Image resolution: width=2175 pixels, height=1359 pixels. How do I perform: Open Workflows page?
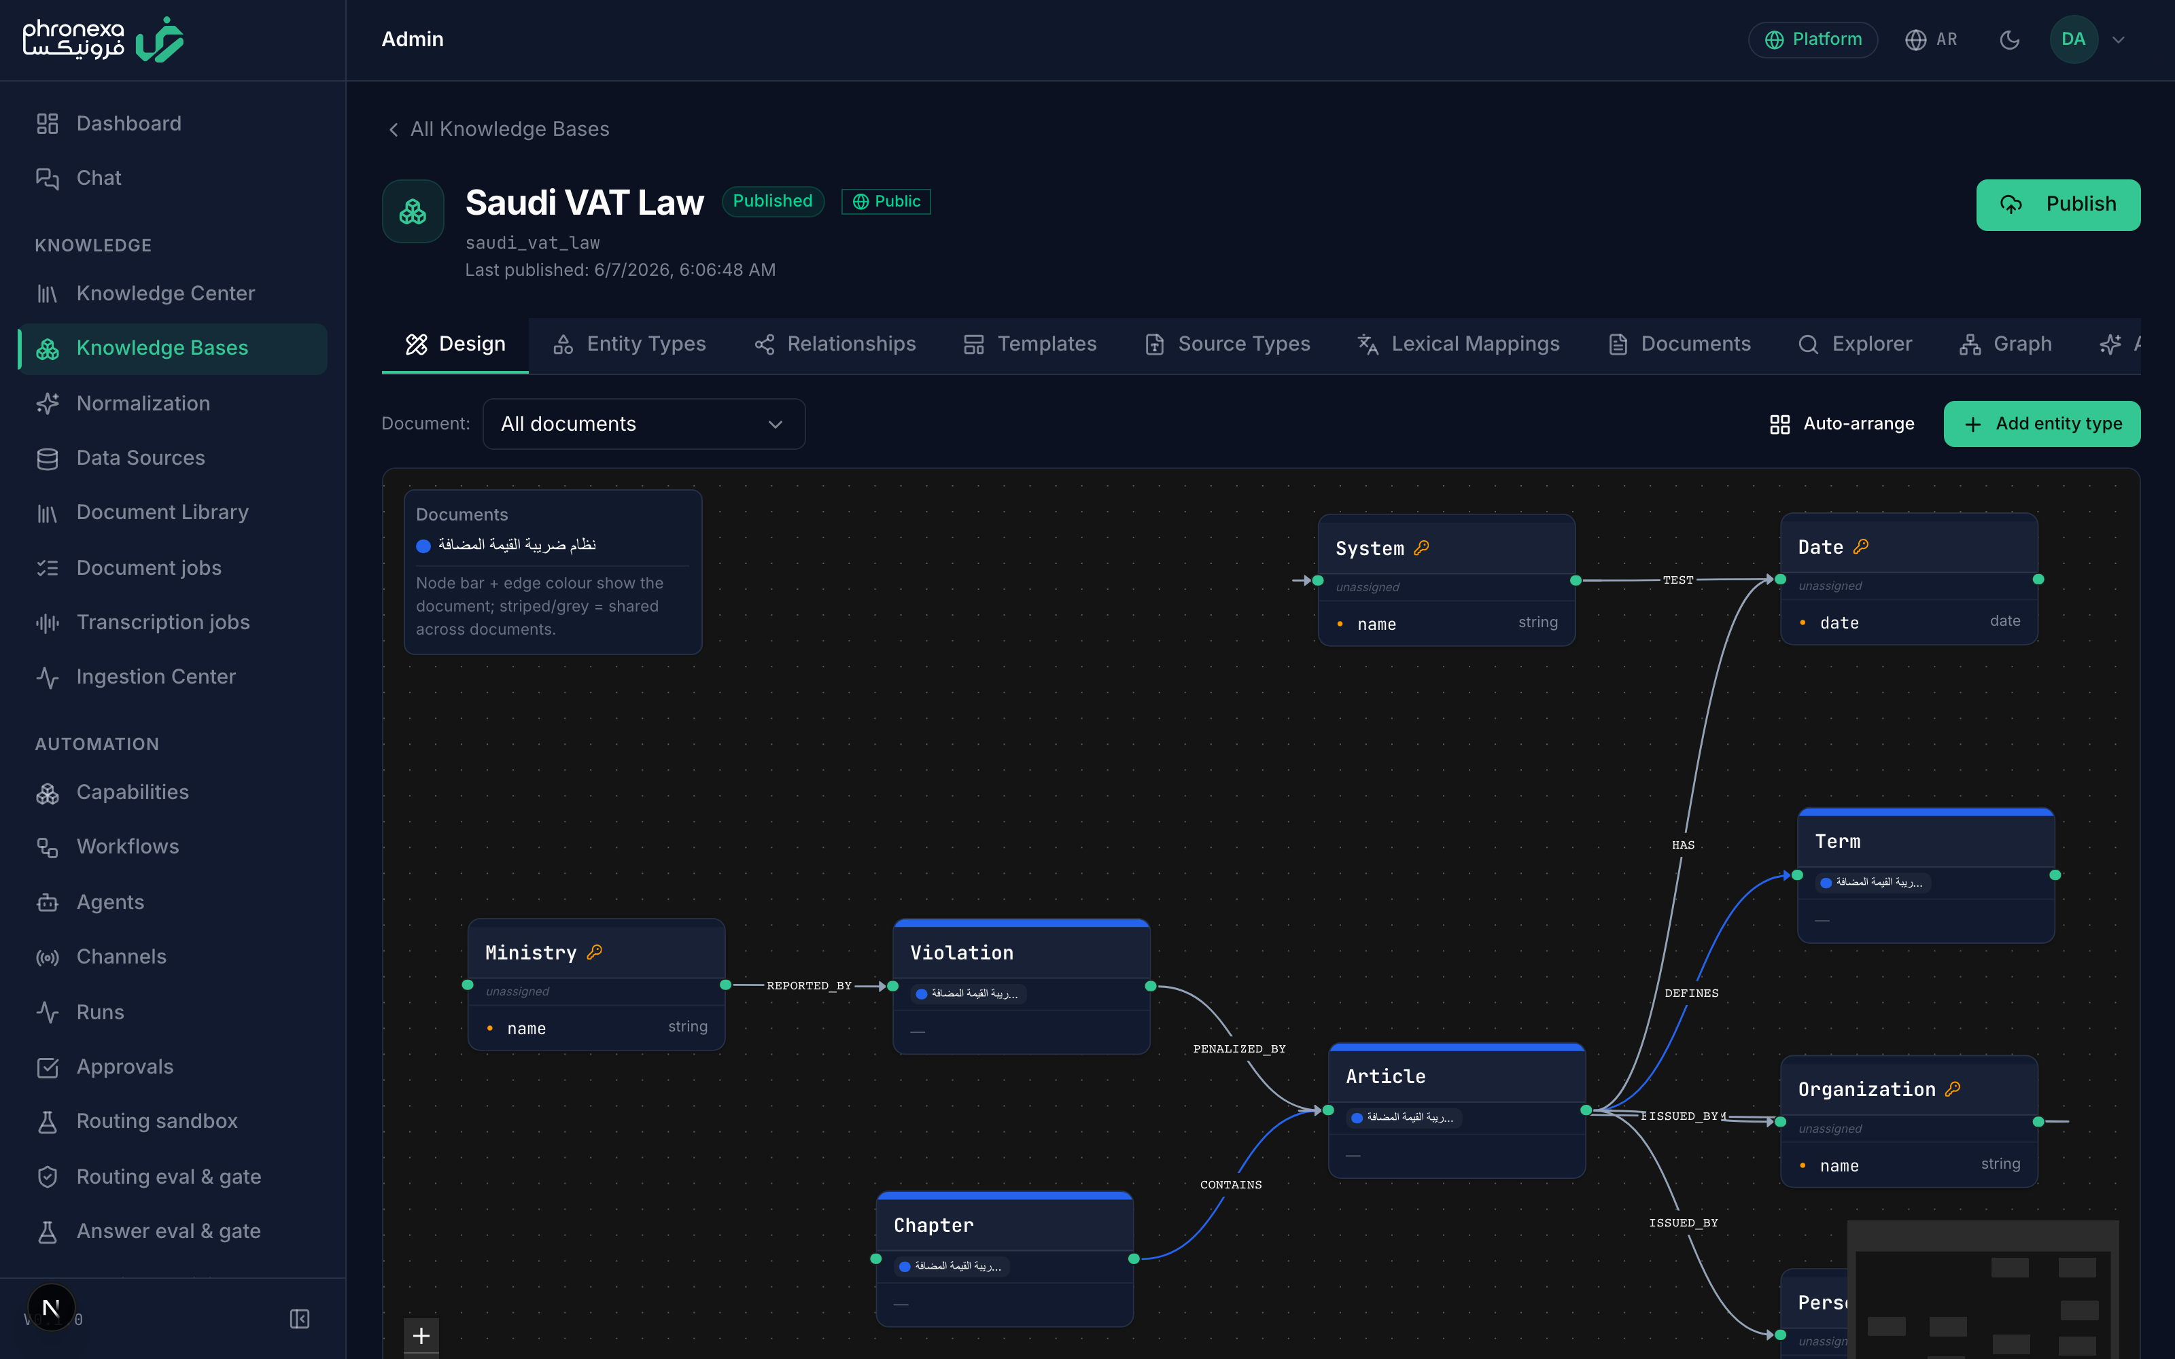[172, 847]
